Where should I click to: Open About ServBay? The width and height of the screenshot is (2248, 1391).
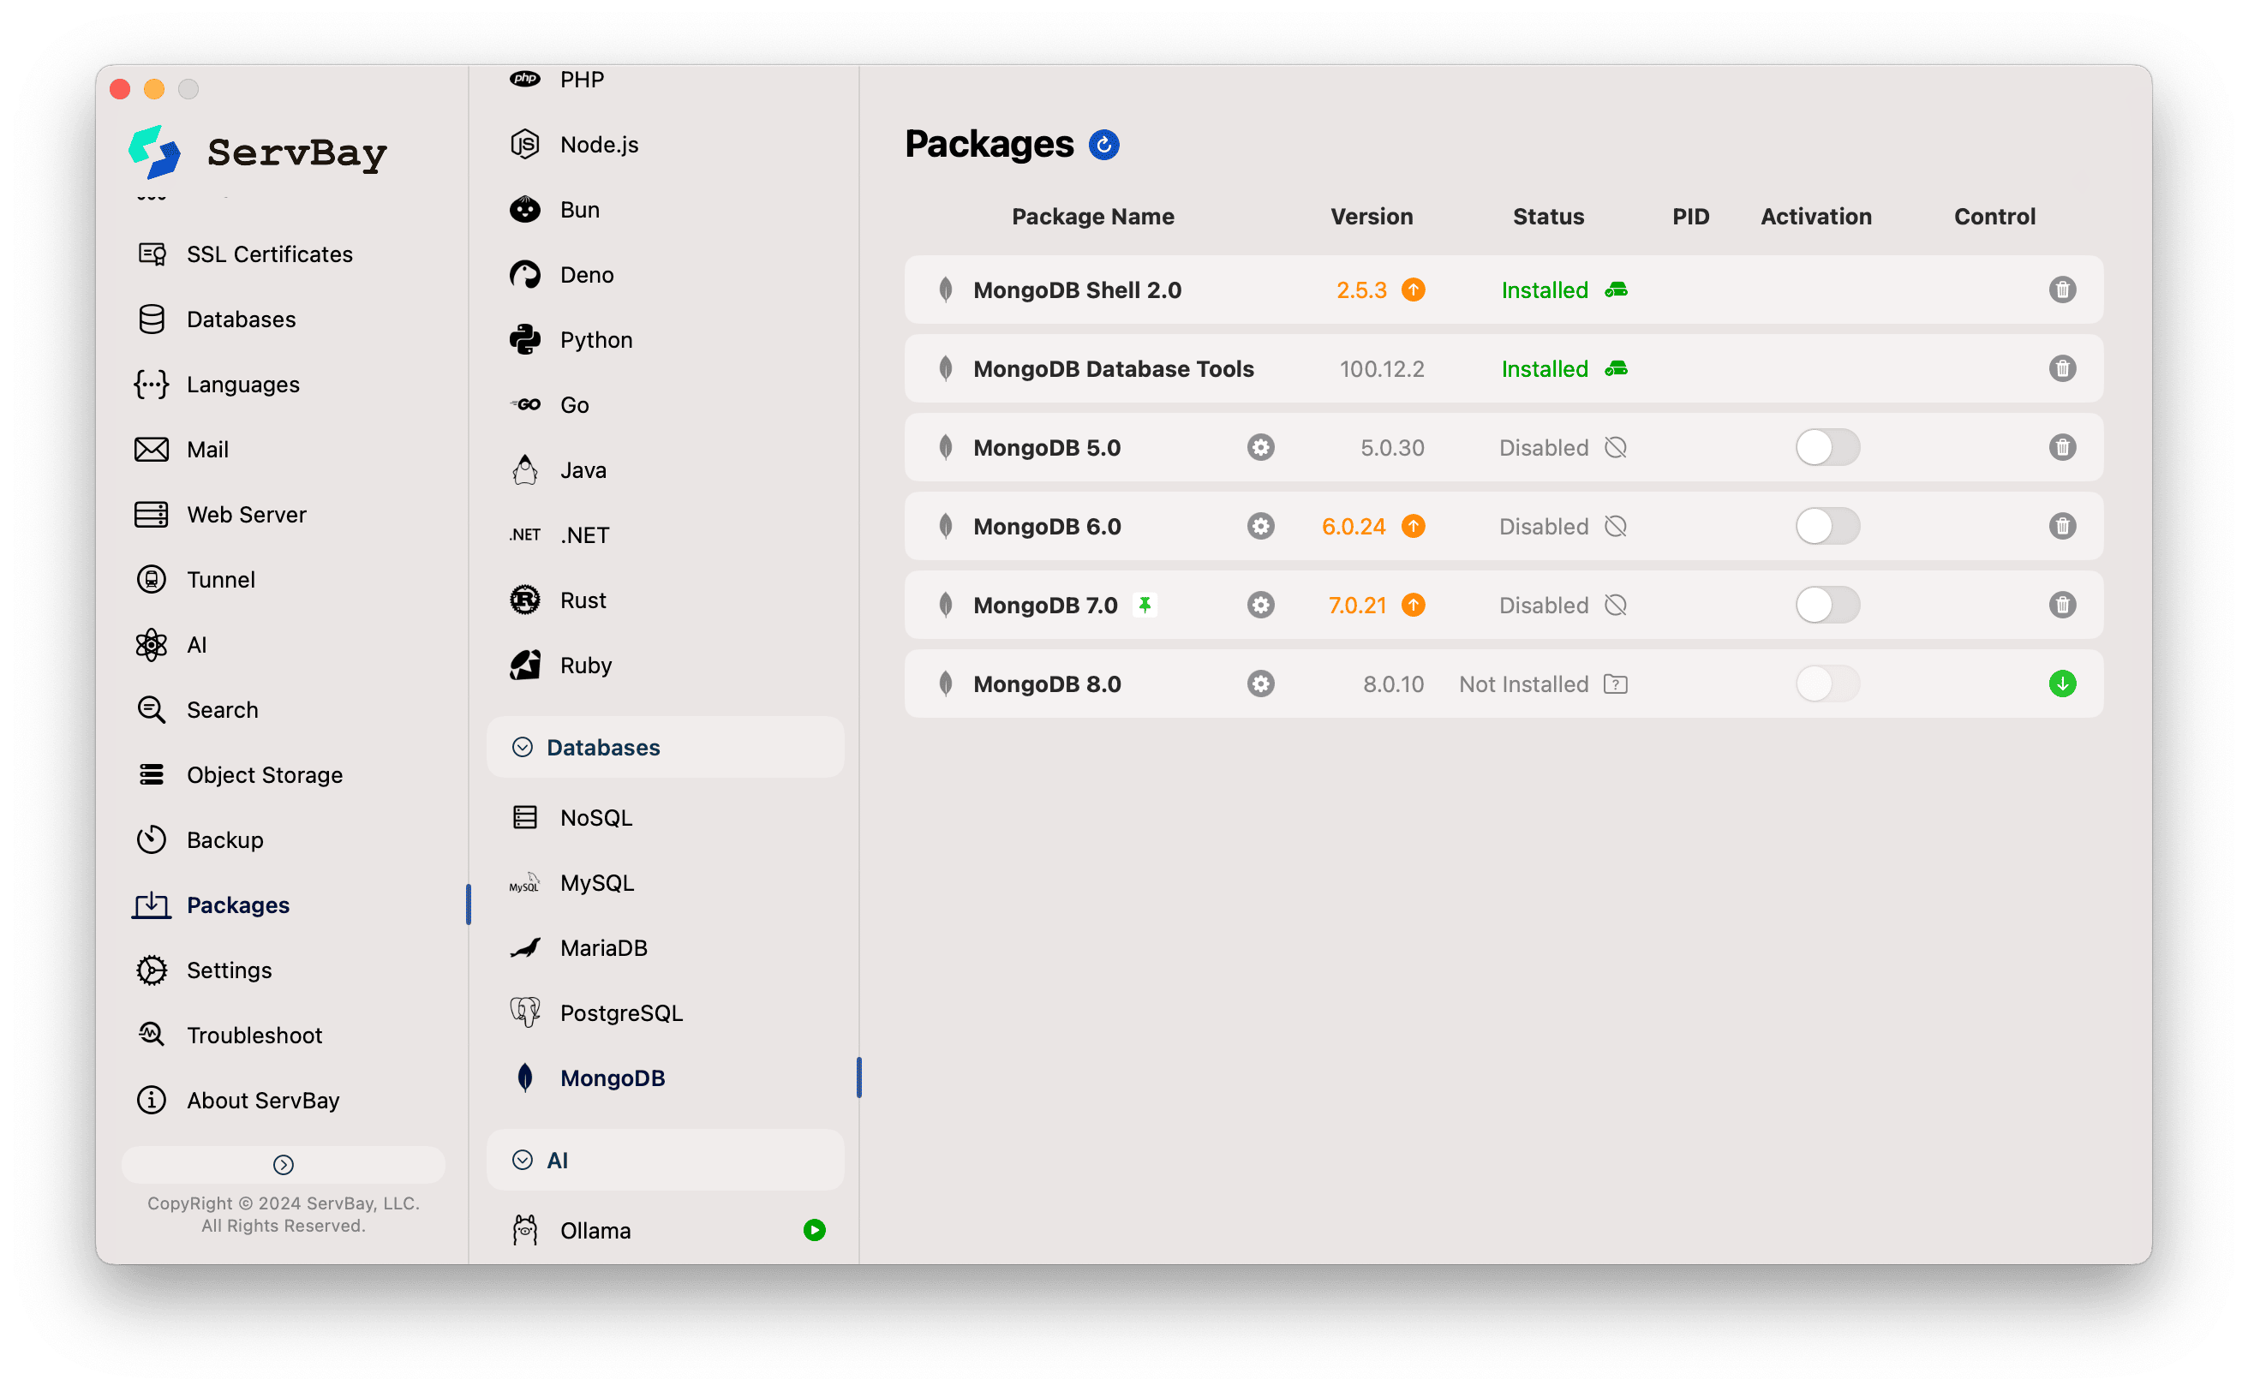pos(237,1101)
